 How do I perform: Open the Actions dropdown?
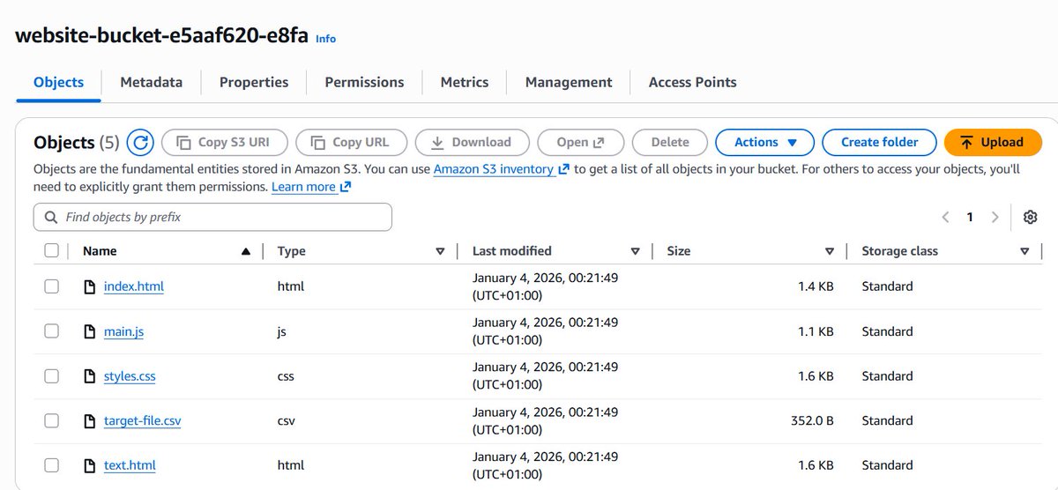click(x=765, y=142)
